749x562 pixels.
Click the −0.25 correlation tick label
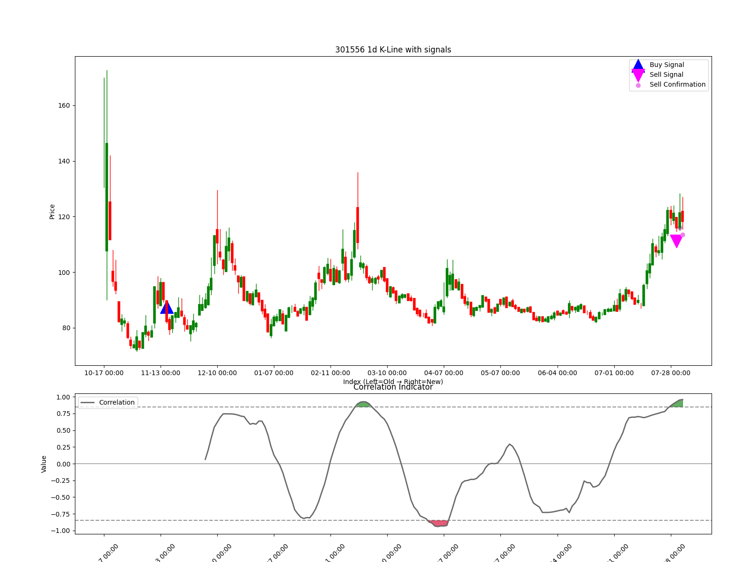61,481
